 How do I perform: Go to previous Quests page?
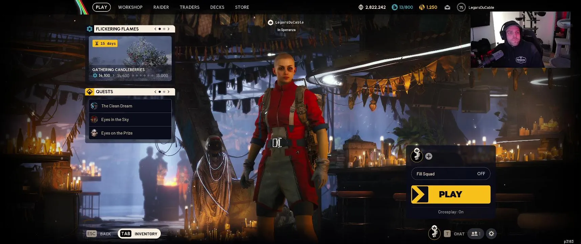click(x=155, y=91)
